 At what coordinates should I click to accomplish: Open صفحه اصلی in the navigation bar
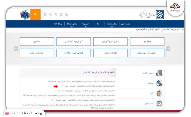tap(126, 24)
